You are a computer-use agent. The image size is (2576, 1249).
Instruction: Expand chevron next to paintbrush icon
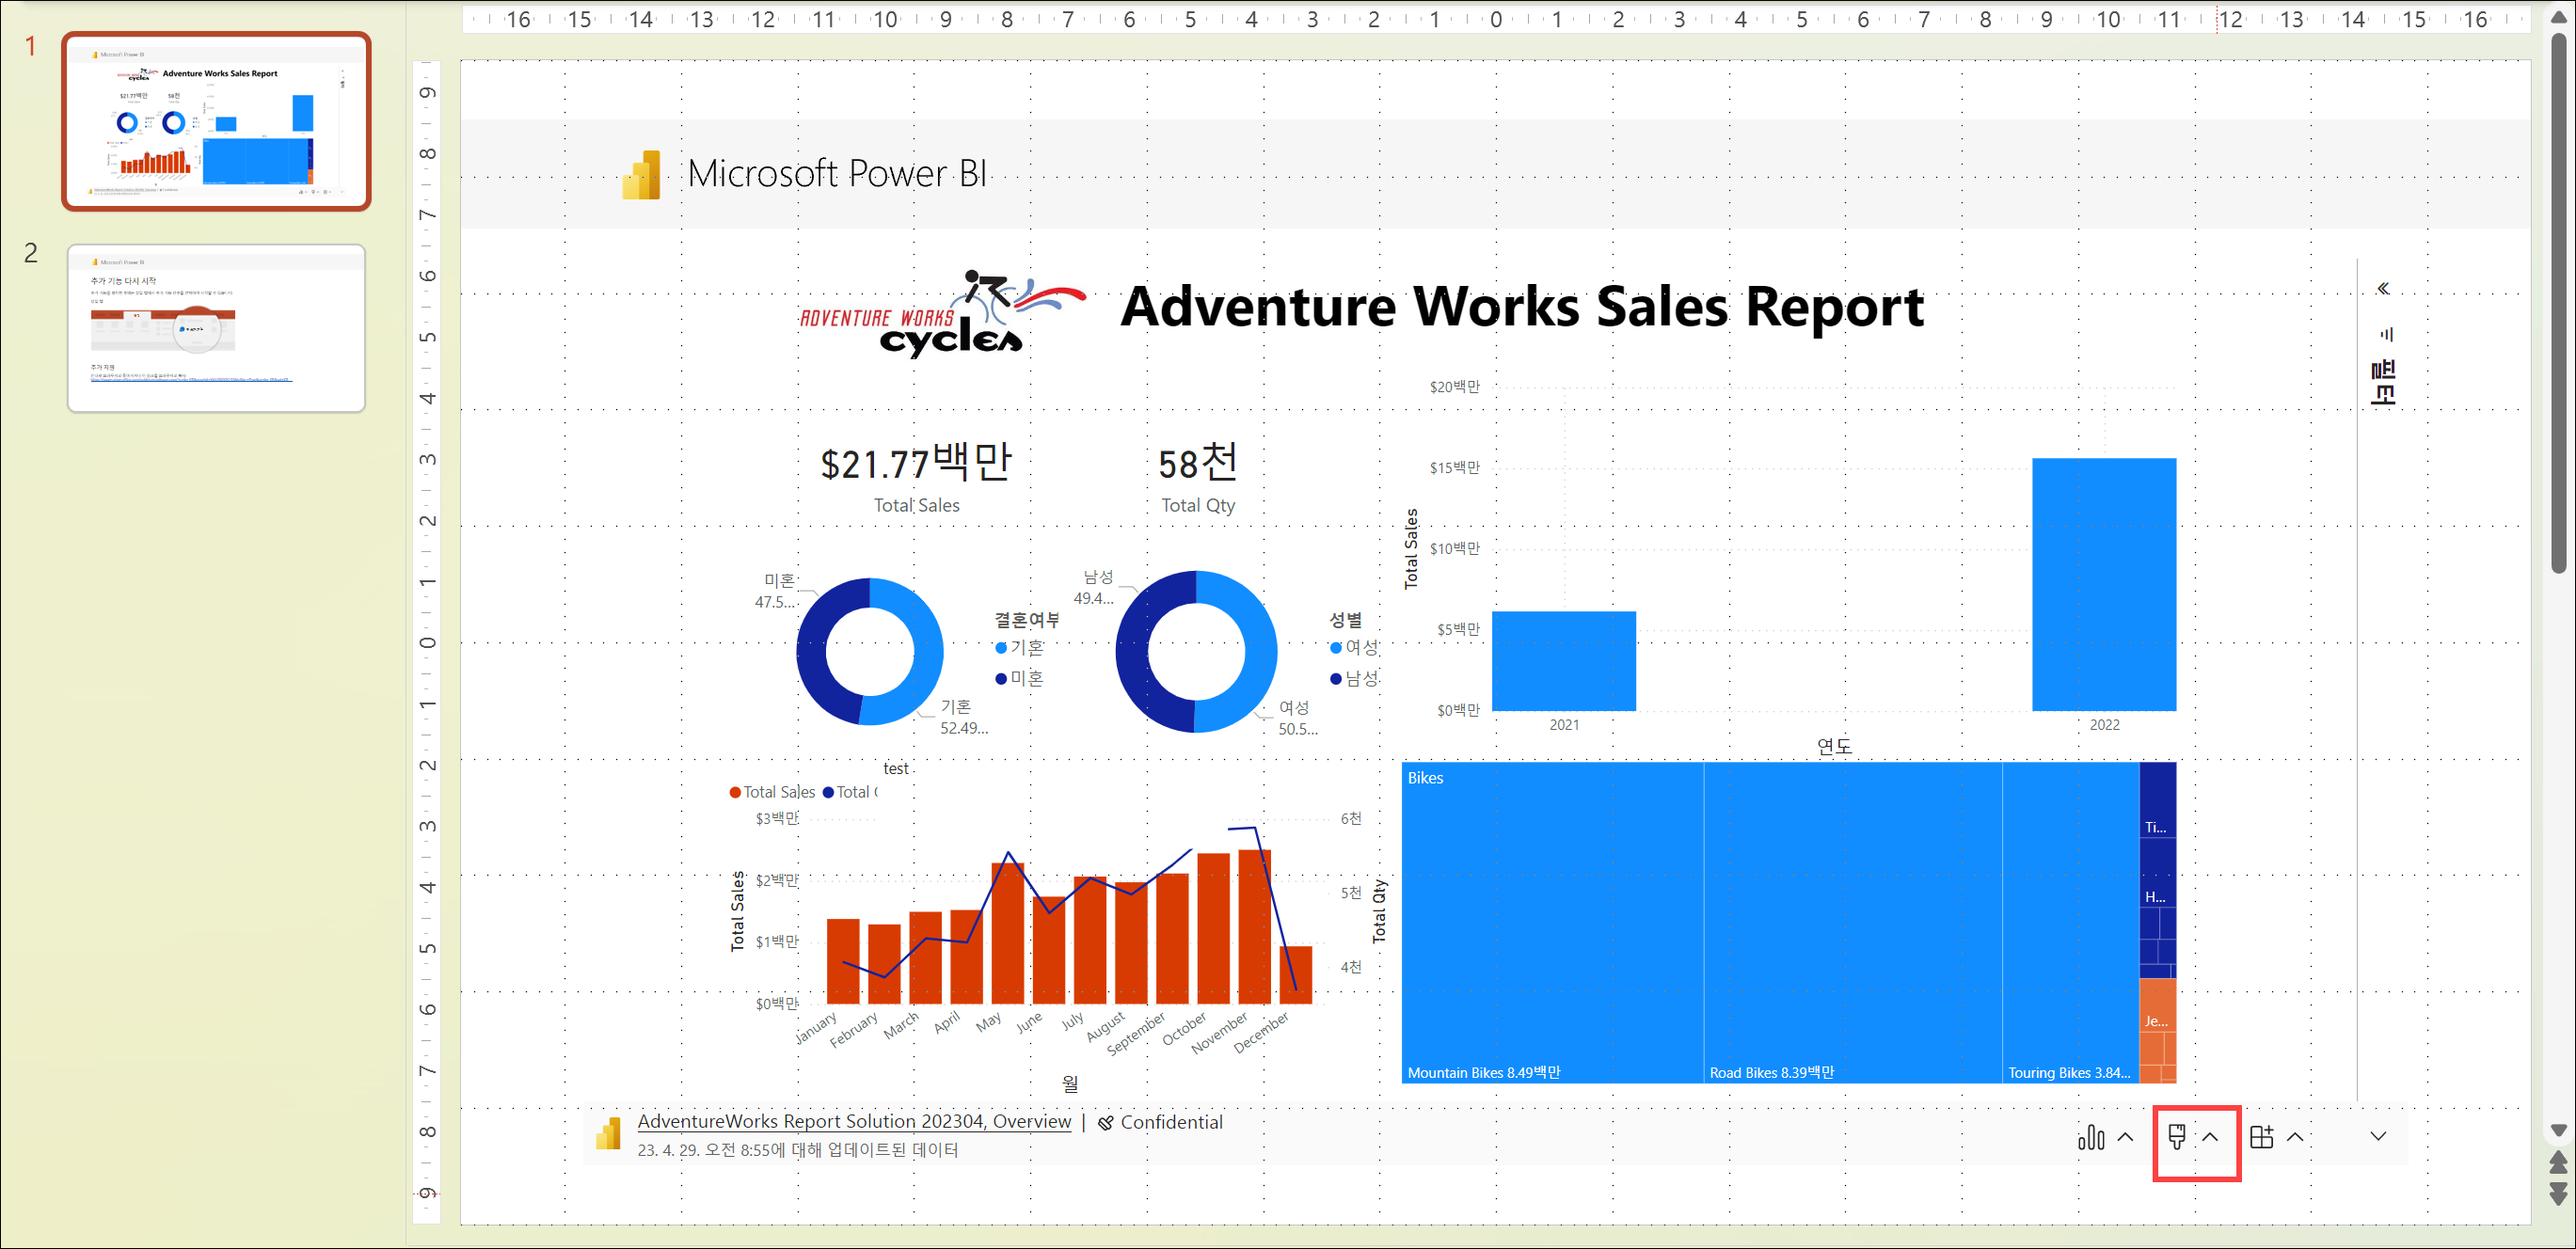pos(2210,1137)
